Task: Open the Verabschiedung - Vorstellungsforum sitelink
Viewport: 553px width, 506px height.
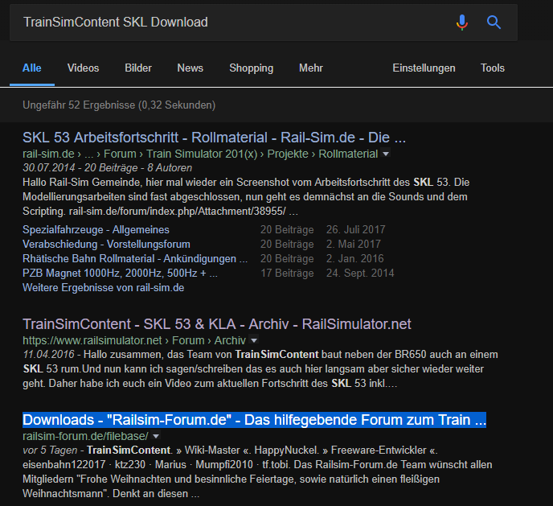Action: click(x=106, y=245)
